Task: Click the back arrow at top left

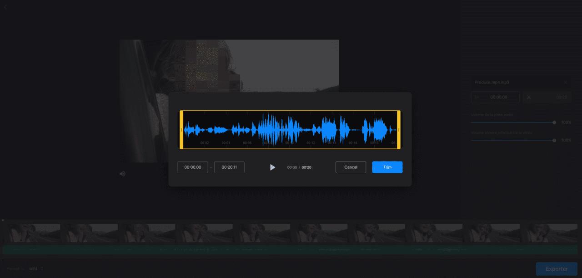Action: [x=5, y=7]
